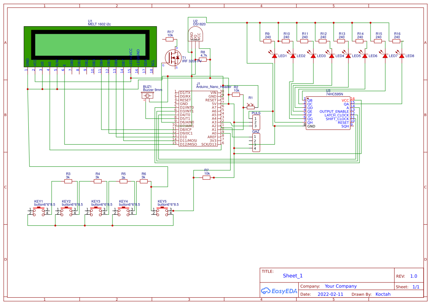Click the IRF 3205 MOSFET T1 symbol
431x305 pixels.
coord(173,58)
